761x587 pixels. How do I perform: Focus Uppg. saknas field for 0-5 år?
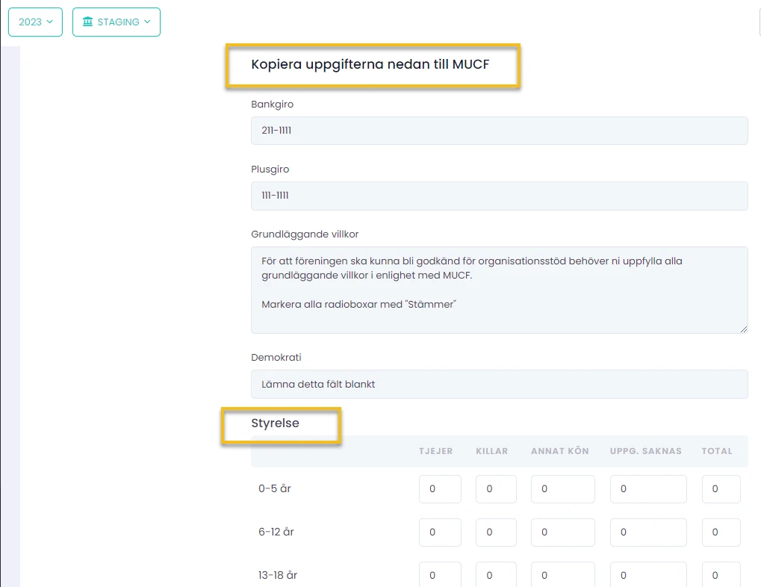pyautogui.click(x=647, y=489)
